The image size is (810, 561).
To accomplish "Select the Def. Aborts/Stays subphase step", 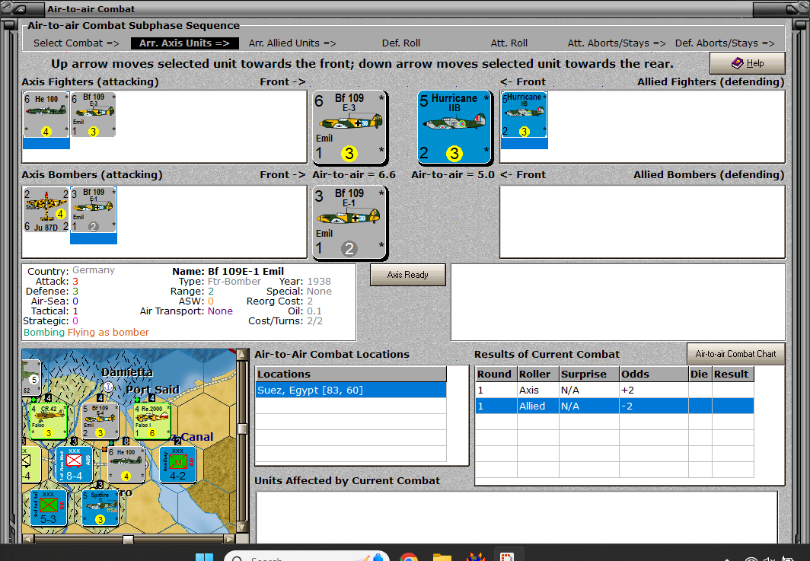I will 725,43.
